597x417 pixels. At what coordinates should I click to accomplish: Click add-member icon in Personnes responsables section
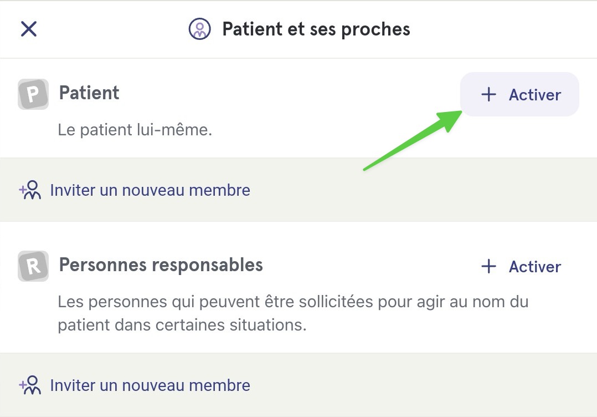click(x=30, y=385)
